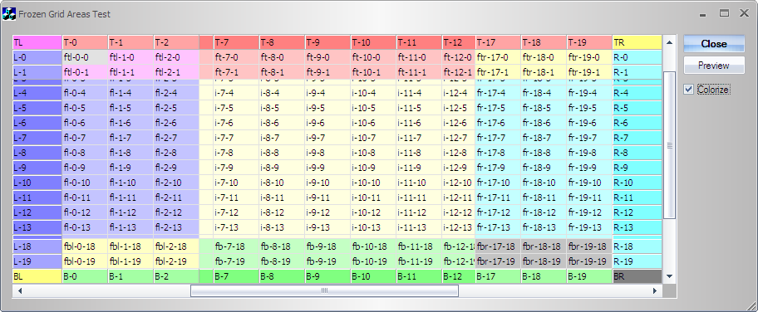This screenshot has height=312, width=758.
Task: Click bottom footer cell B-18
Action: [x=544, y=277]
